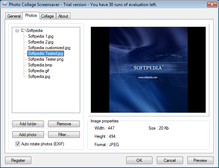The height and width of the screenshot is (168, 219).
Task: Select the Softpedia.jpg file
Action: [39, 76]
